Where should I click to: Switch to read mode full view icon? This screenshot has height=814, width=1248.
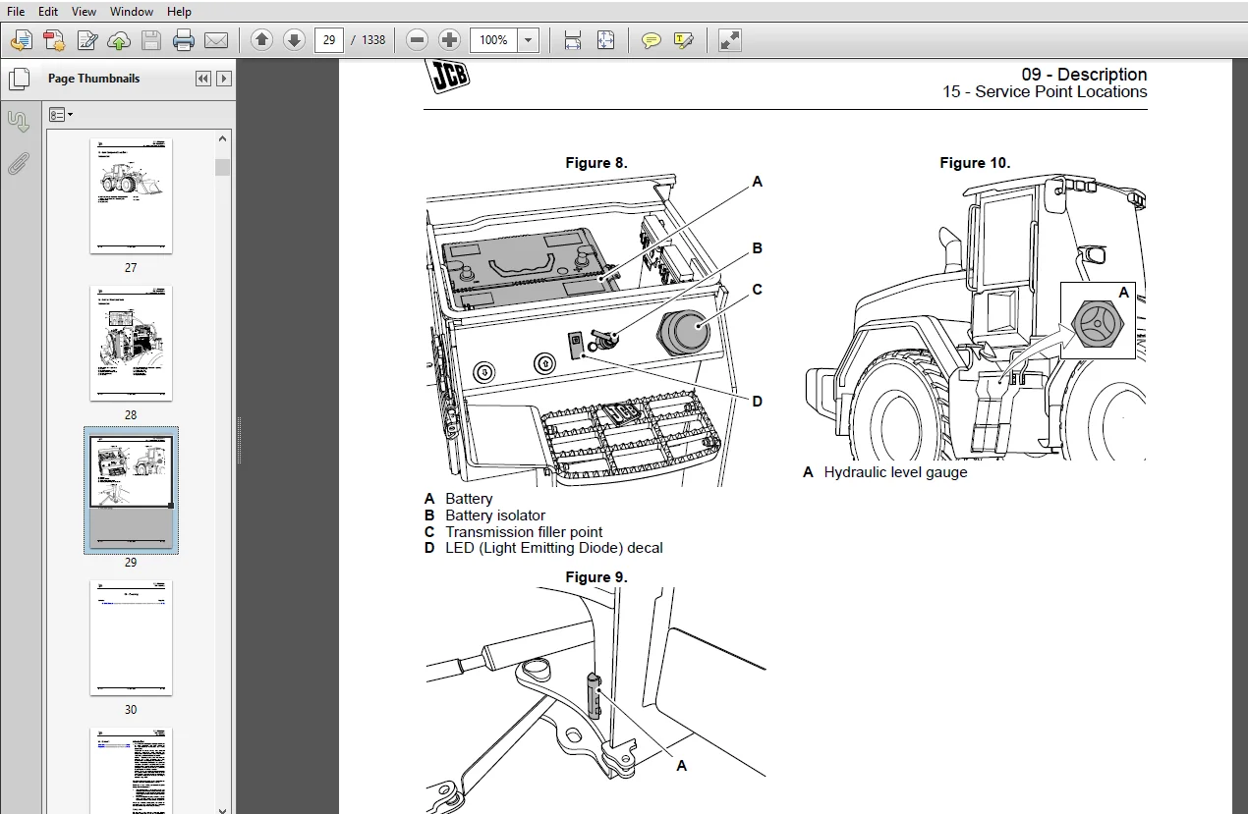click(x=729, y=40)
